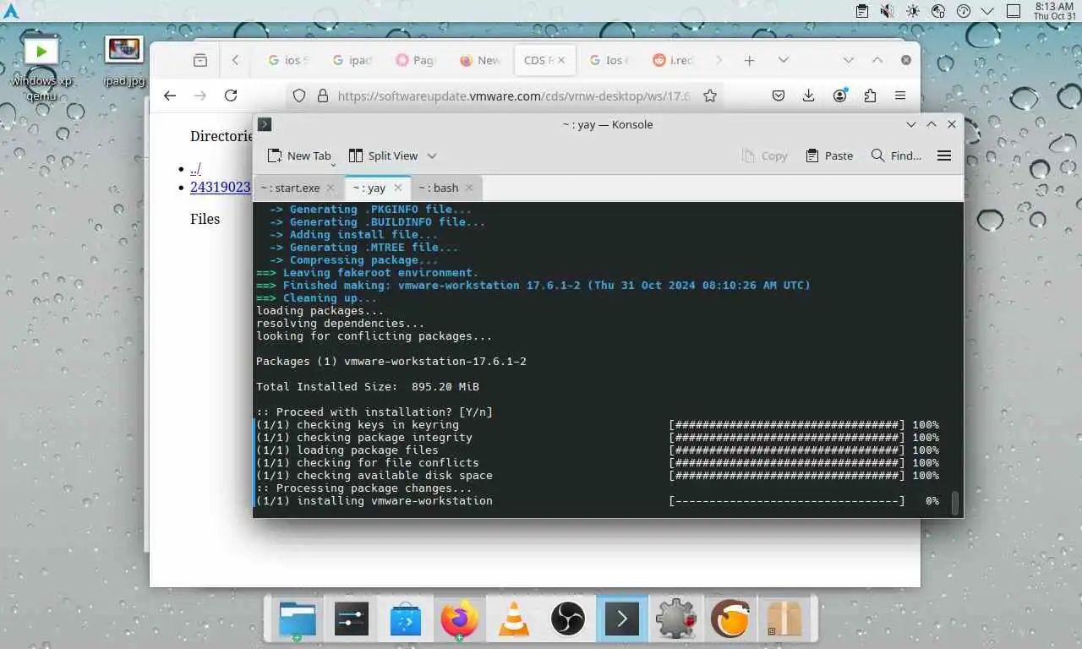Open the package box icon in dock
Screen dimensions: 1082x649
click(784, 619)
